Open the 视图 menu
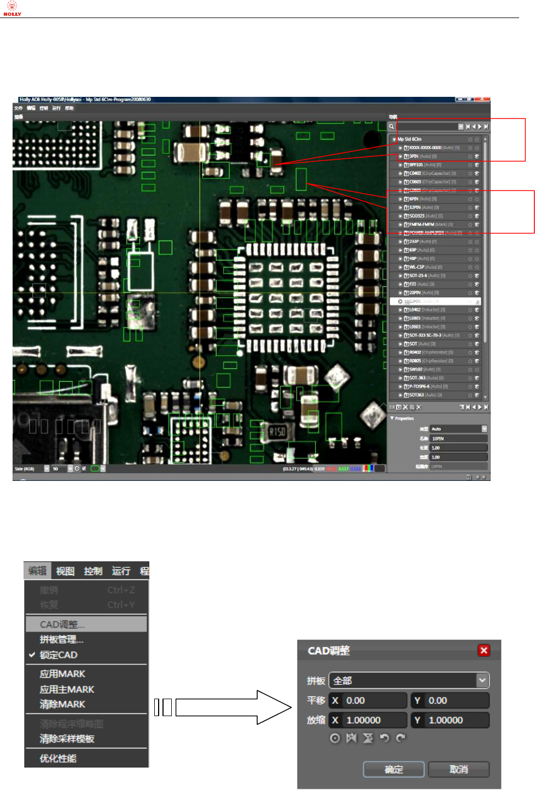Screen dimensions: 535x790 tap(65, 571)
